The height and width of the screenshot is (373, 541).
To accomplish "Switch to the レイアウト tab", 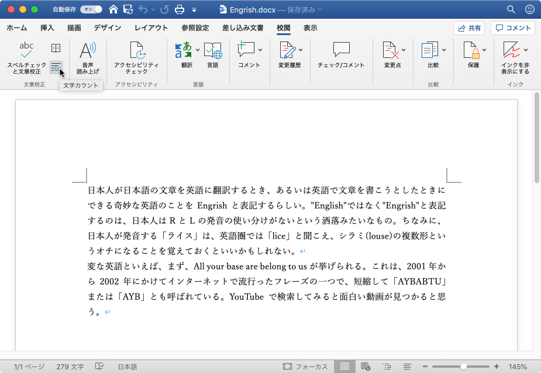I will point(151,28).
